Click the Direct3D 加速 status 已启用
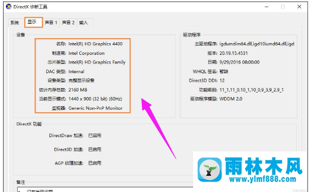 click(x=95, y=149)
